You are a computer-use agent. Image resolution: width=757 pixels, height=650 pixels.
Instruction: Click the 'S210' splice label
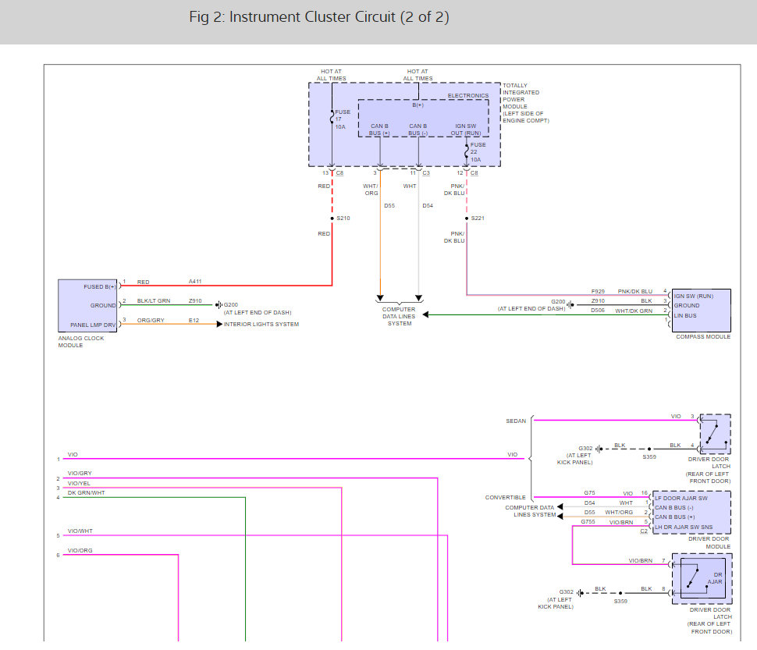tap(343, 218)
